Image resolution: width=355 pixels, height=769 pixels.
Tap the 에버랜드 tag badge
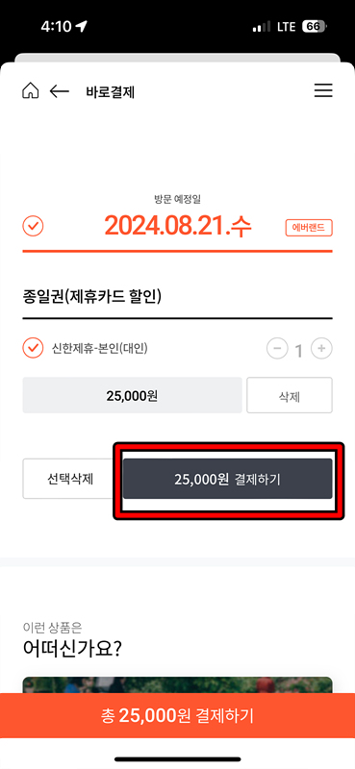pos(310,228)
